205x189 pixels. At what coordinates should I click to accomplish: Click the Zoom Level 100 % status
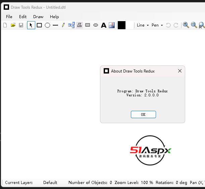[x=134, y=183]
